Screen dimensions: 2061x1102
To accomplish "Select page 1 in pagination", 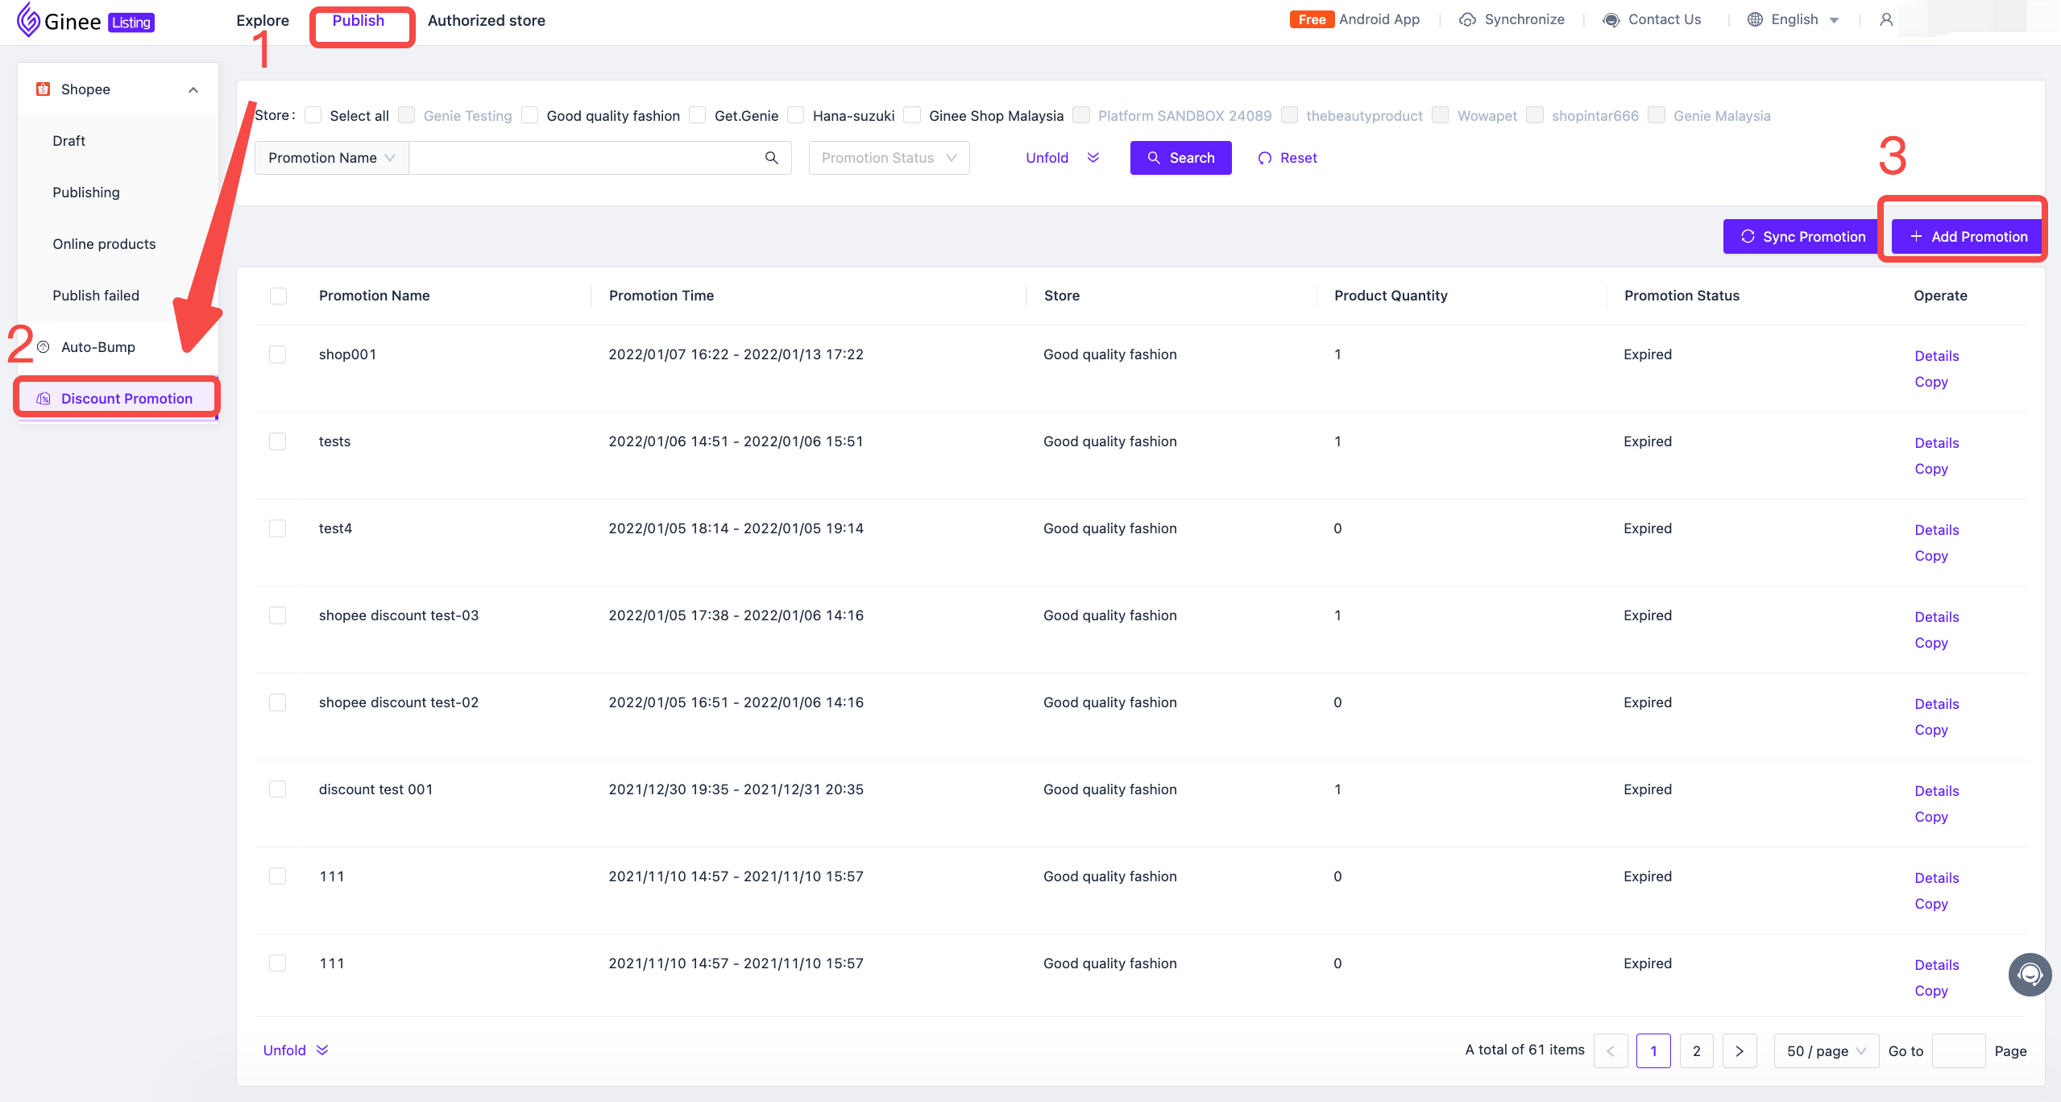I will click(1653, 1051).
